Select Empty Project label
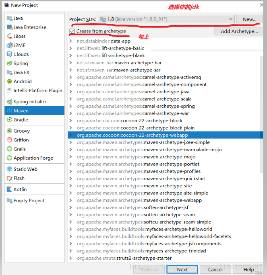Screen dimensions: 267x275 pyautogui.click(x=29, y=201)
